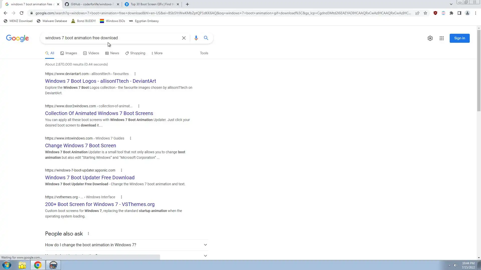Open options menu for DeviantArt result
Image resolution: width=481 pixels, height=270 pixels.
pyautogui.click(x=135, y=74)
